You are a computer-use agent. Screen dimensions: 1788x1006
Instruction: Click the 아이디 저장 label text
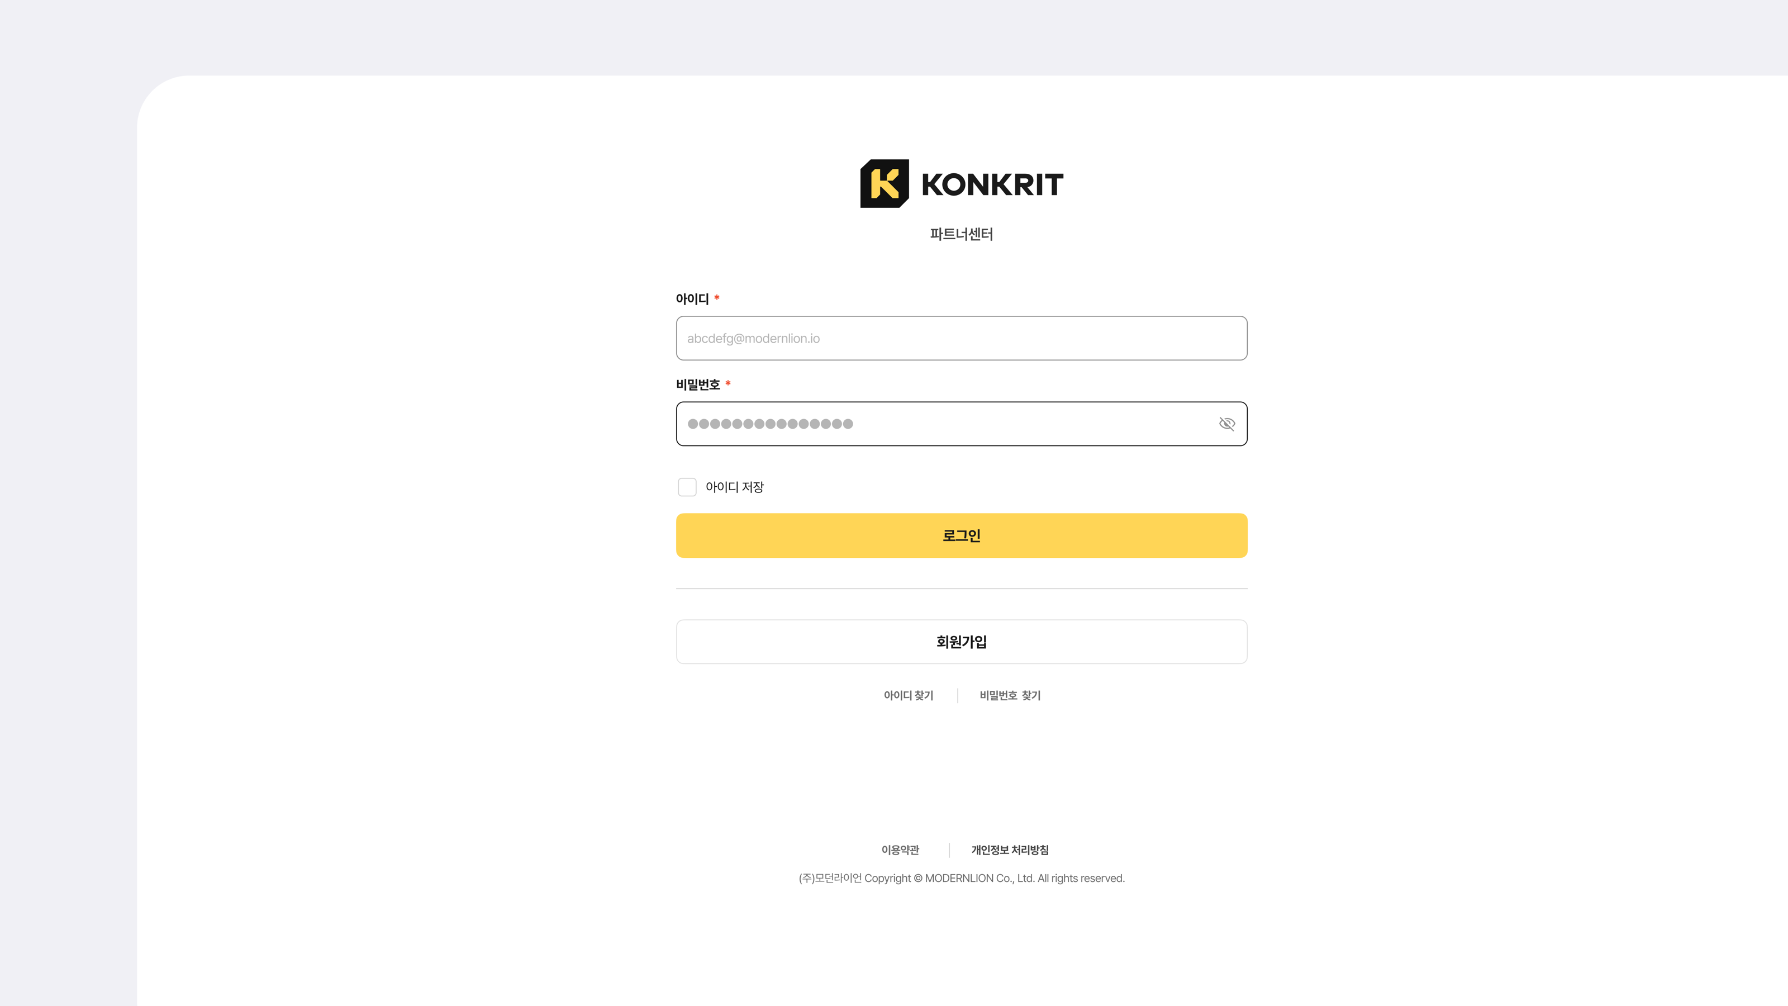pyautogui.click(x=734, y=487)
